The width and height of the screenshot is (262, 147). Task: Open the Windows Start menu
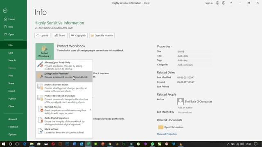point(3,144)
